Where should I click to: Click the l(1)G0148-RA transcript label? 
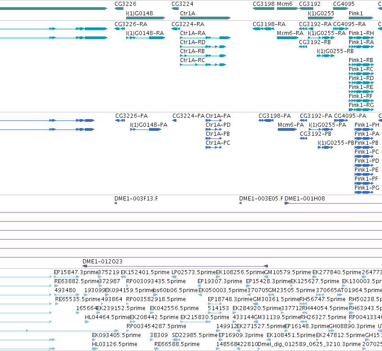point(145,33)
